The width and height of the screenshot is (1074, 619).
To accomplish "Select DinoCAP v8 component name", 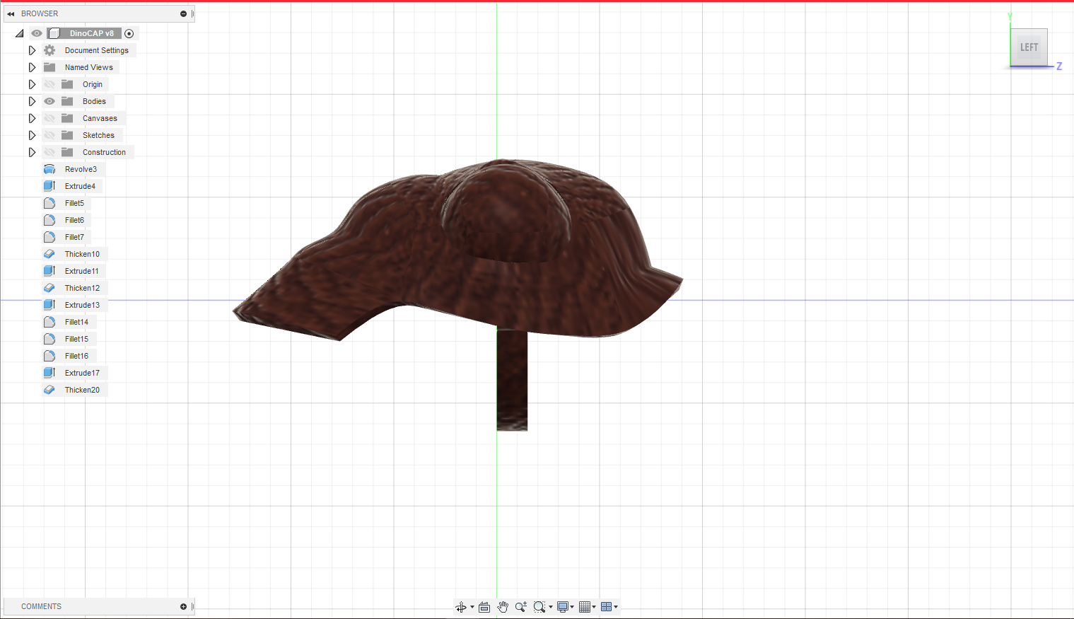I will pyautogui.click(x=91, y=33).
